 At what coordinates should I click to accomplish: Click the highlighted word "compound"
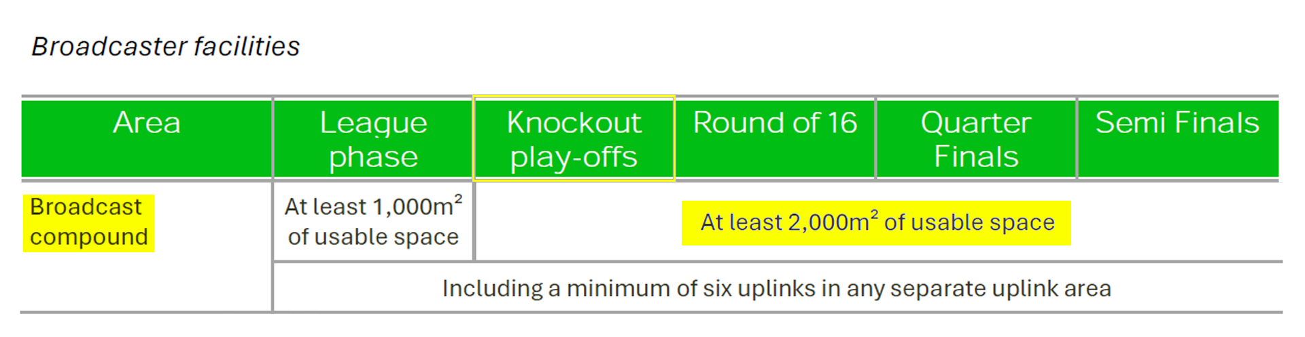coord(89,237)
